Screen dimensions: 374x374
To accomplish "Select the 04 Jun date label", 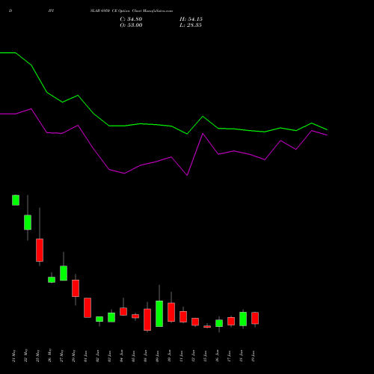I will coord(122,356).
